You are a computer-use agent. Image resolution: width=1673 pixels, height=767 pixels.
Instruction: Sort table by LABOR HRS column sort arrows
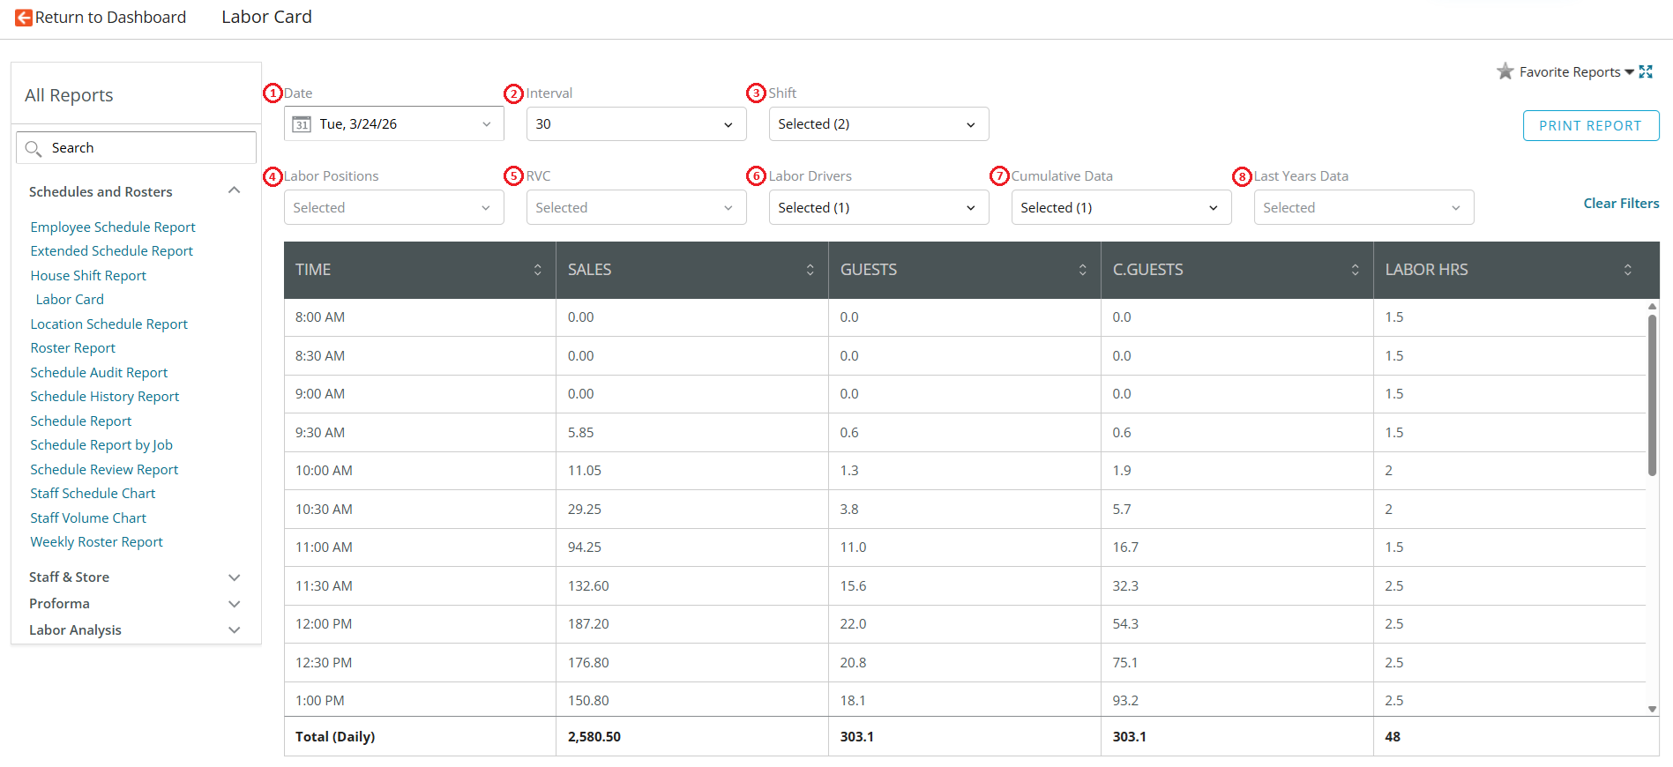tap(1628, 270)
